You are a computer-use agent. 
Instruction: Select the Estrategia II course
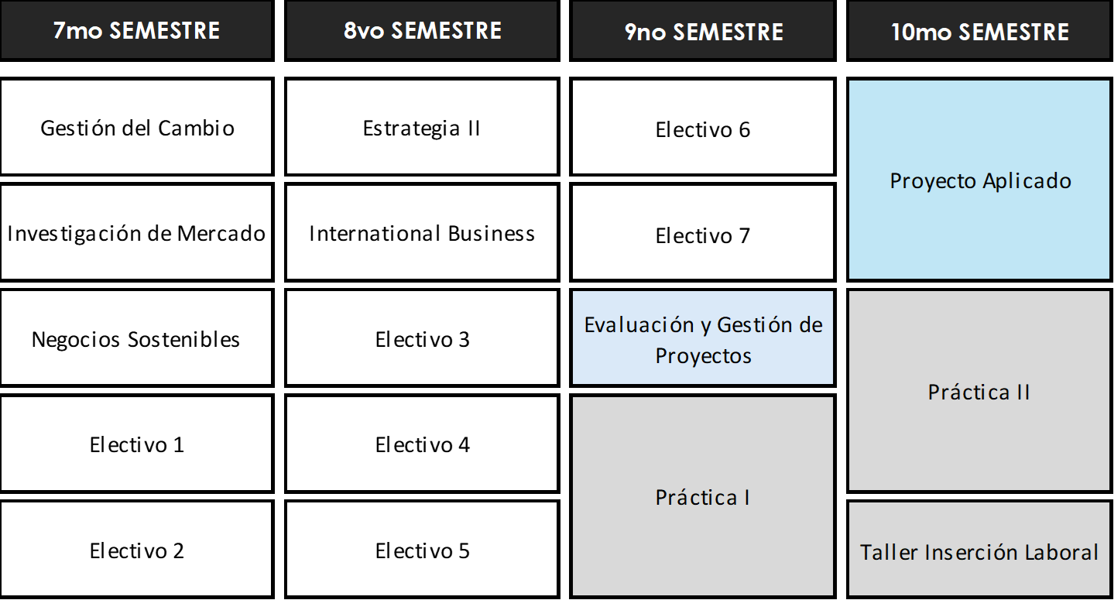[422, 127]
